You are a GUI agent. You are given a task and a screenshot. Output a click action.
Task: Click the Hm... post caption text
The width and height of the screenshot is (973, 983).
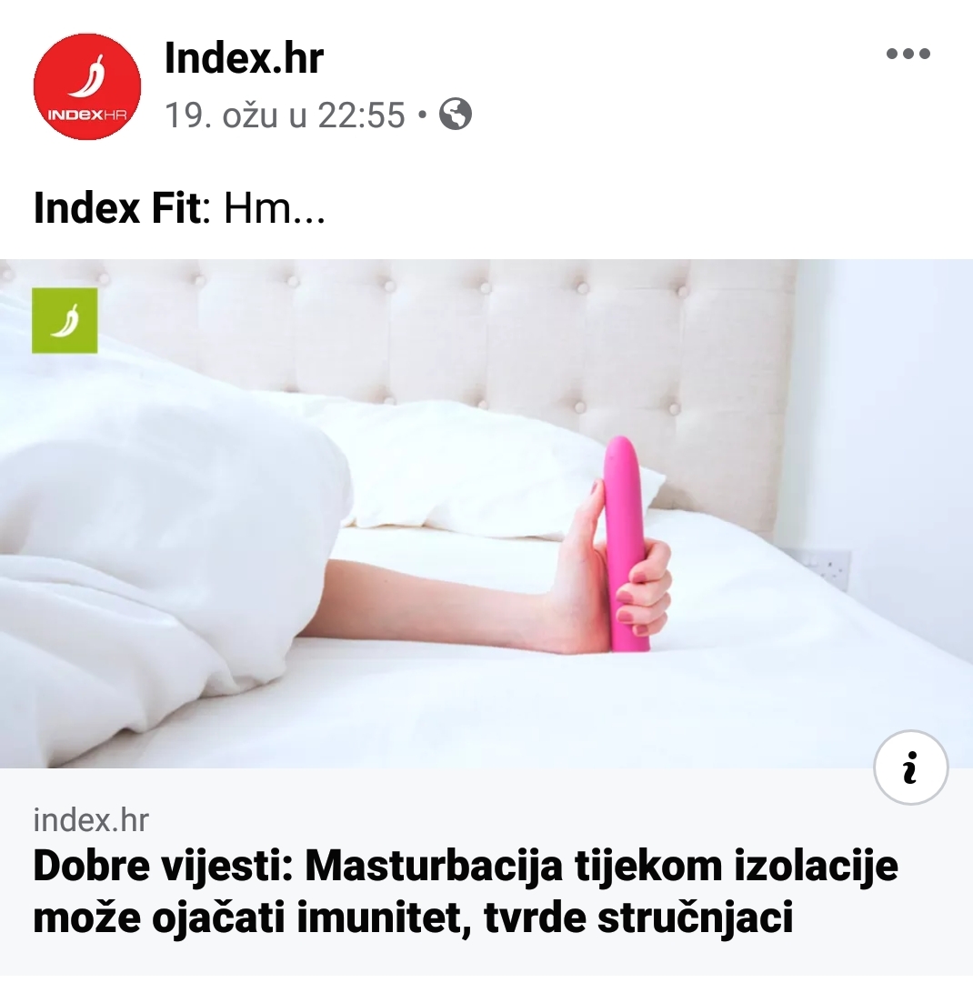275,208
